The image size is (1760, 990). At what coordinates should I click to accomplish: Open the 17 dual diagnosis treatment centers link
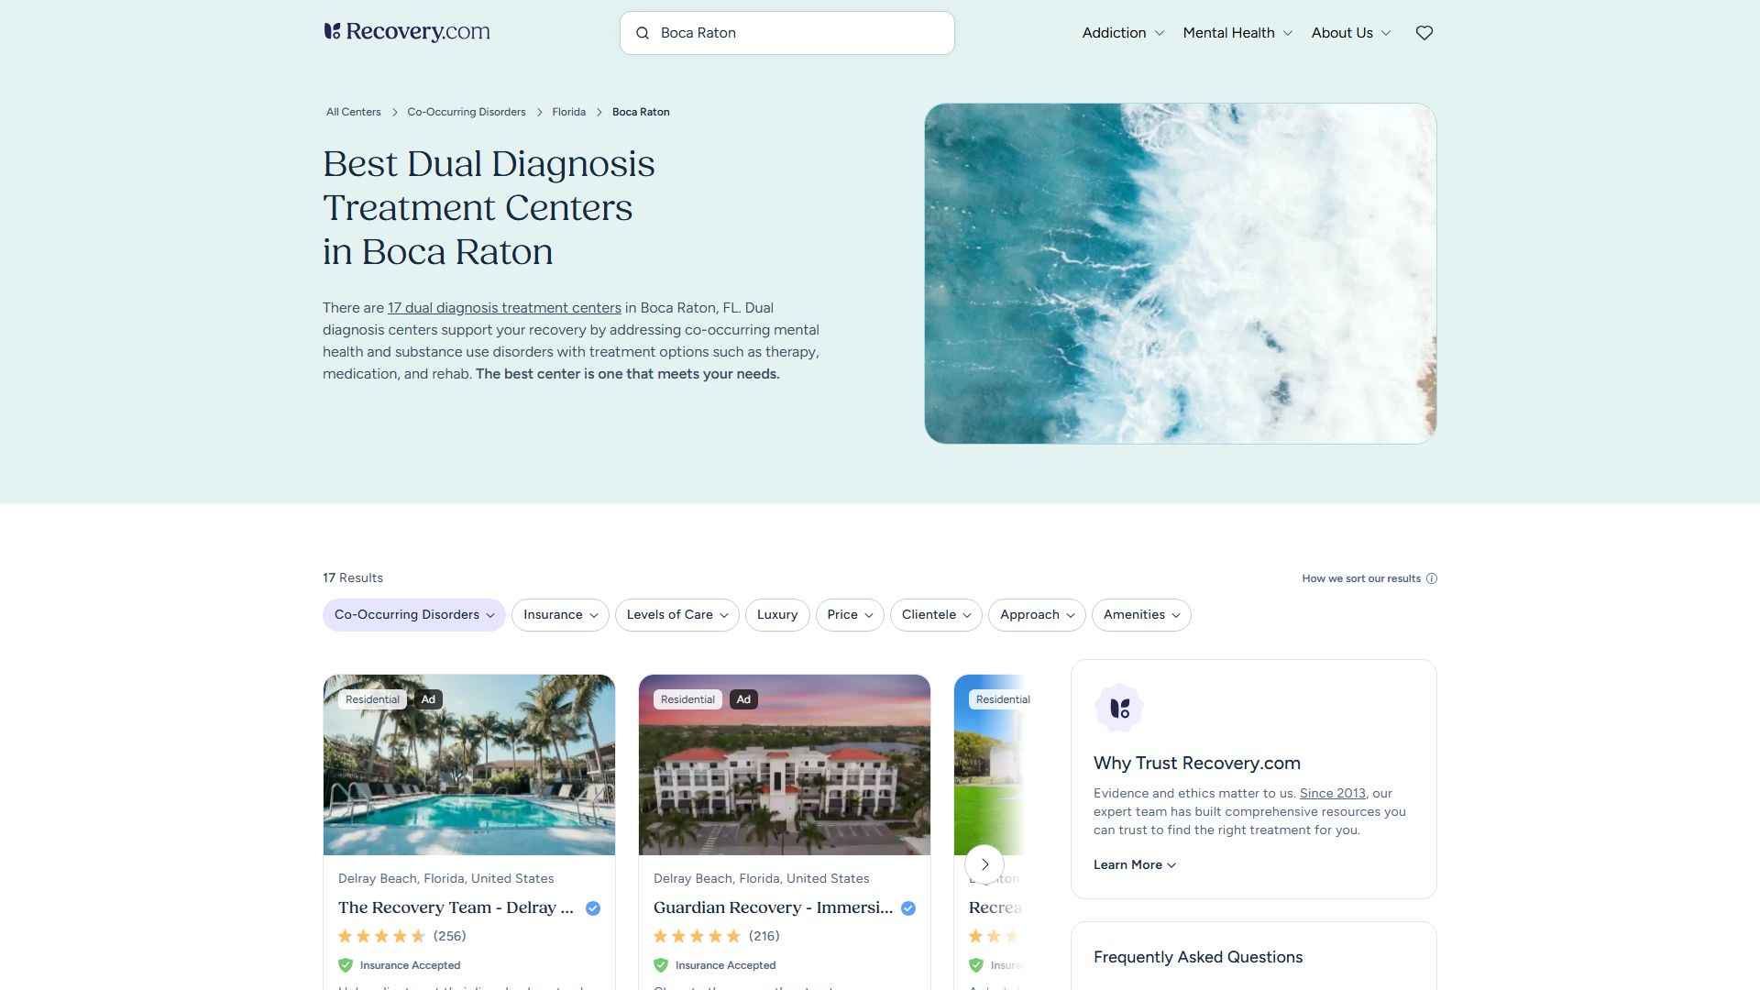(504, 308)
